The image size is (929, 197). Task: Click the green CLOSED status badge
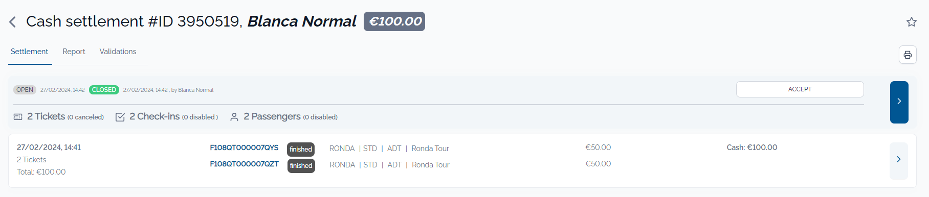[x=104, y=90]
